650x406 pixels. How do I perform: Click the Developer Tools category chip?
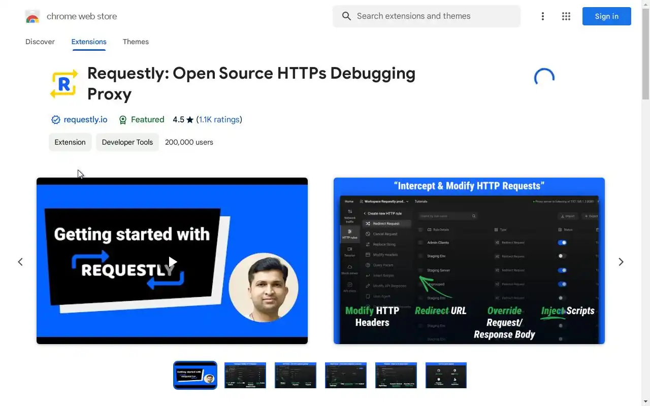pos(127,142)
